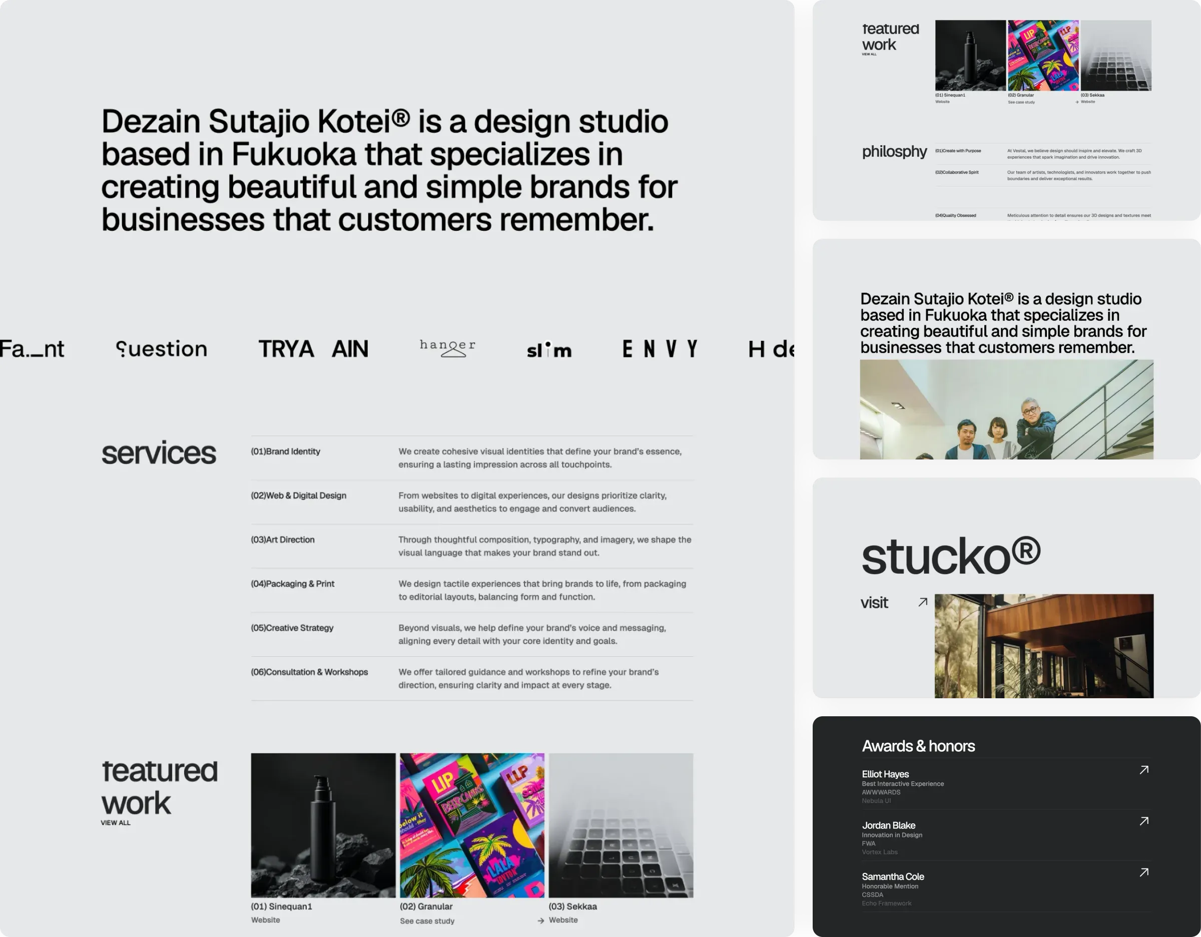This screenshot has height=937, width=1201.
Task: Click VIEW ALL in top-right preview card
Action: click(869, 54)
